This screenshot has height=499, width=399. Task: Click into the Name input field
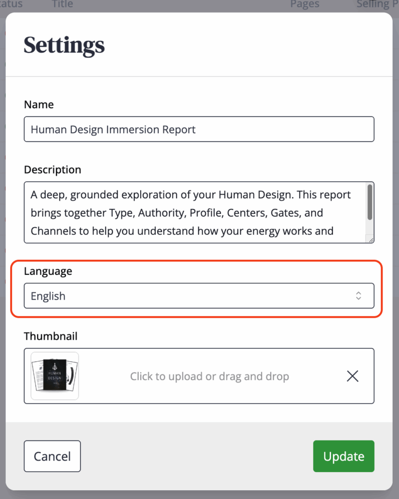coord(199,129)
